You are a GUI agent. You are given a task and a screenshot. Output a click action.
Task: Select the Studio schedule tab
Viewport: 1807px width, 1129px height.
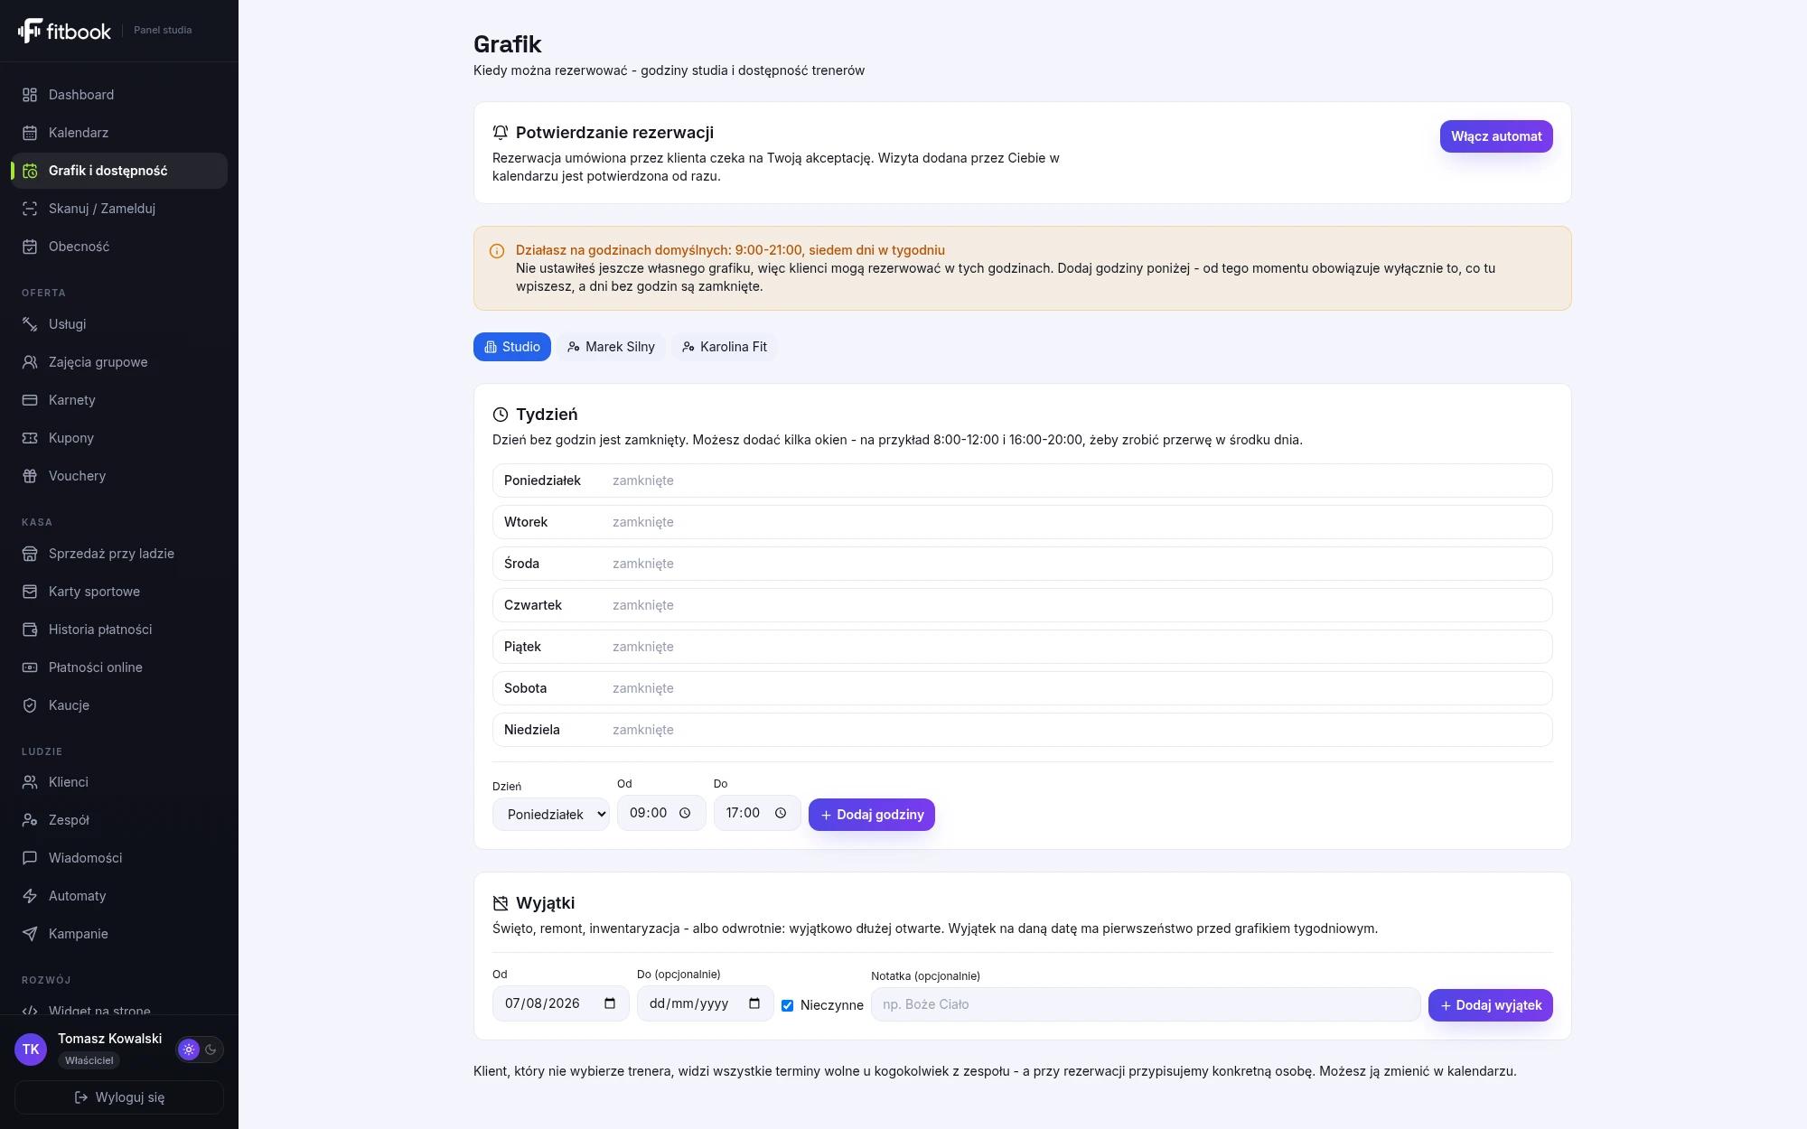(x=512, y=347)
